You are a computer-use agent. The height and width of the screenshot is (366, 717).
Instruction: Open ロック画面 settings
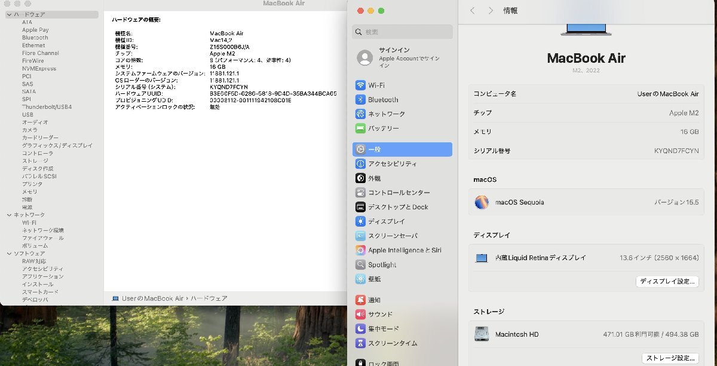coord(402,362)
